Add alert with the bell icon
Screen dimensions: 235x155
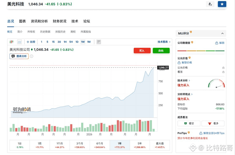(210, 4)
